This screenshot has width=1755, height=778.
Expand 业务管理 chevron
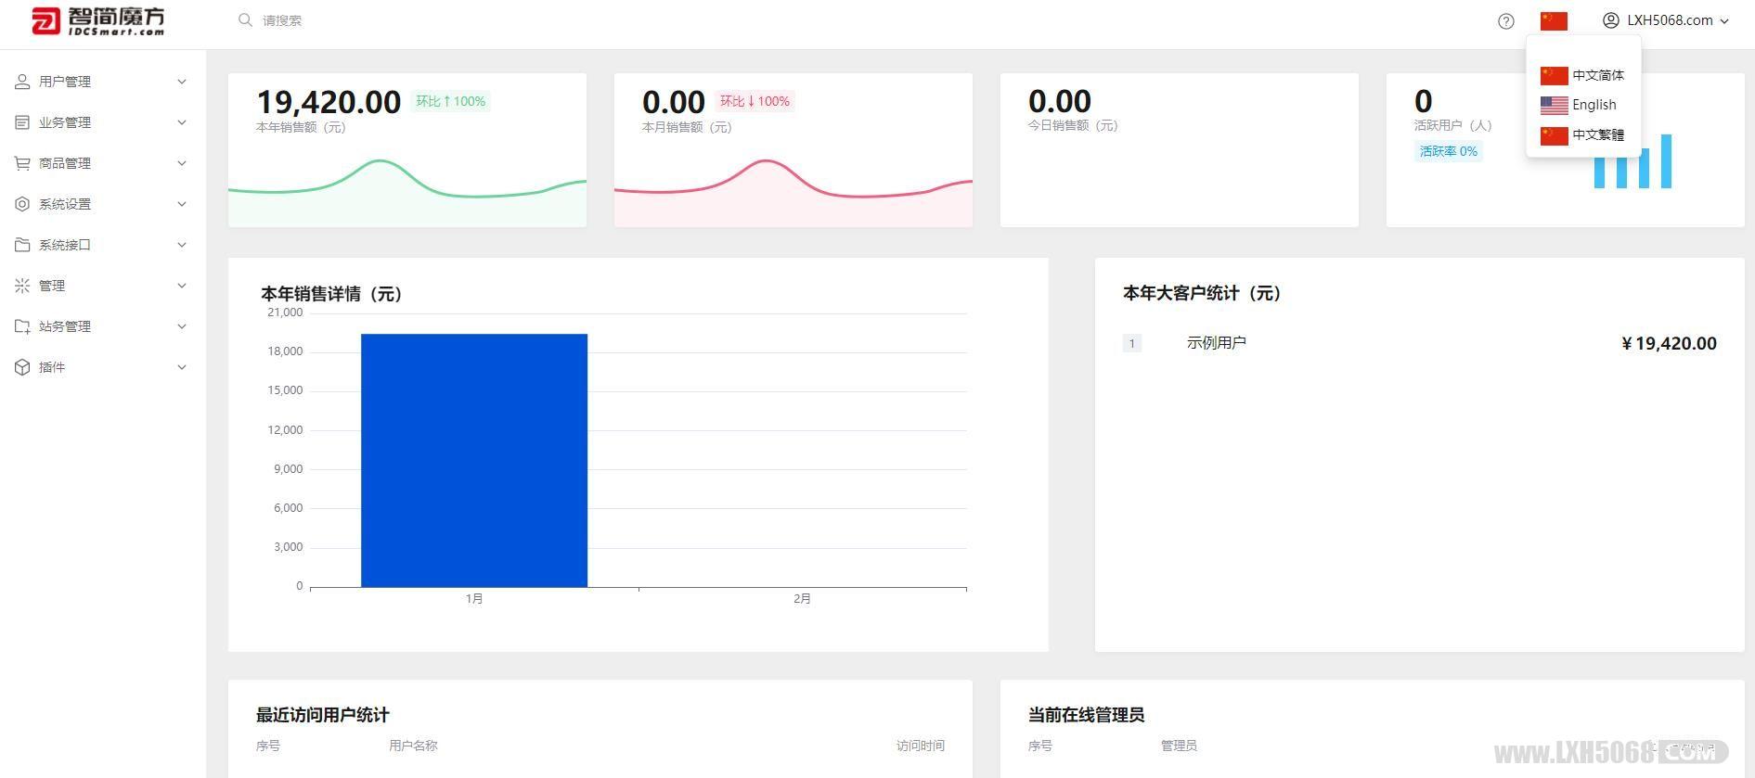tap(182, 122)
